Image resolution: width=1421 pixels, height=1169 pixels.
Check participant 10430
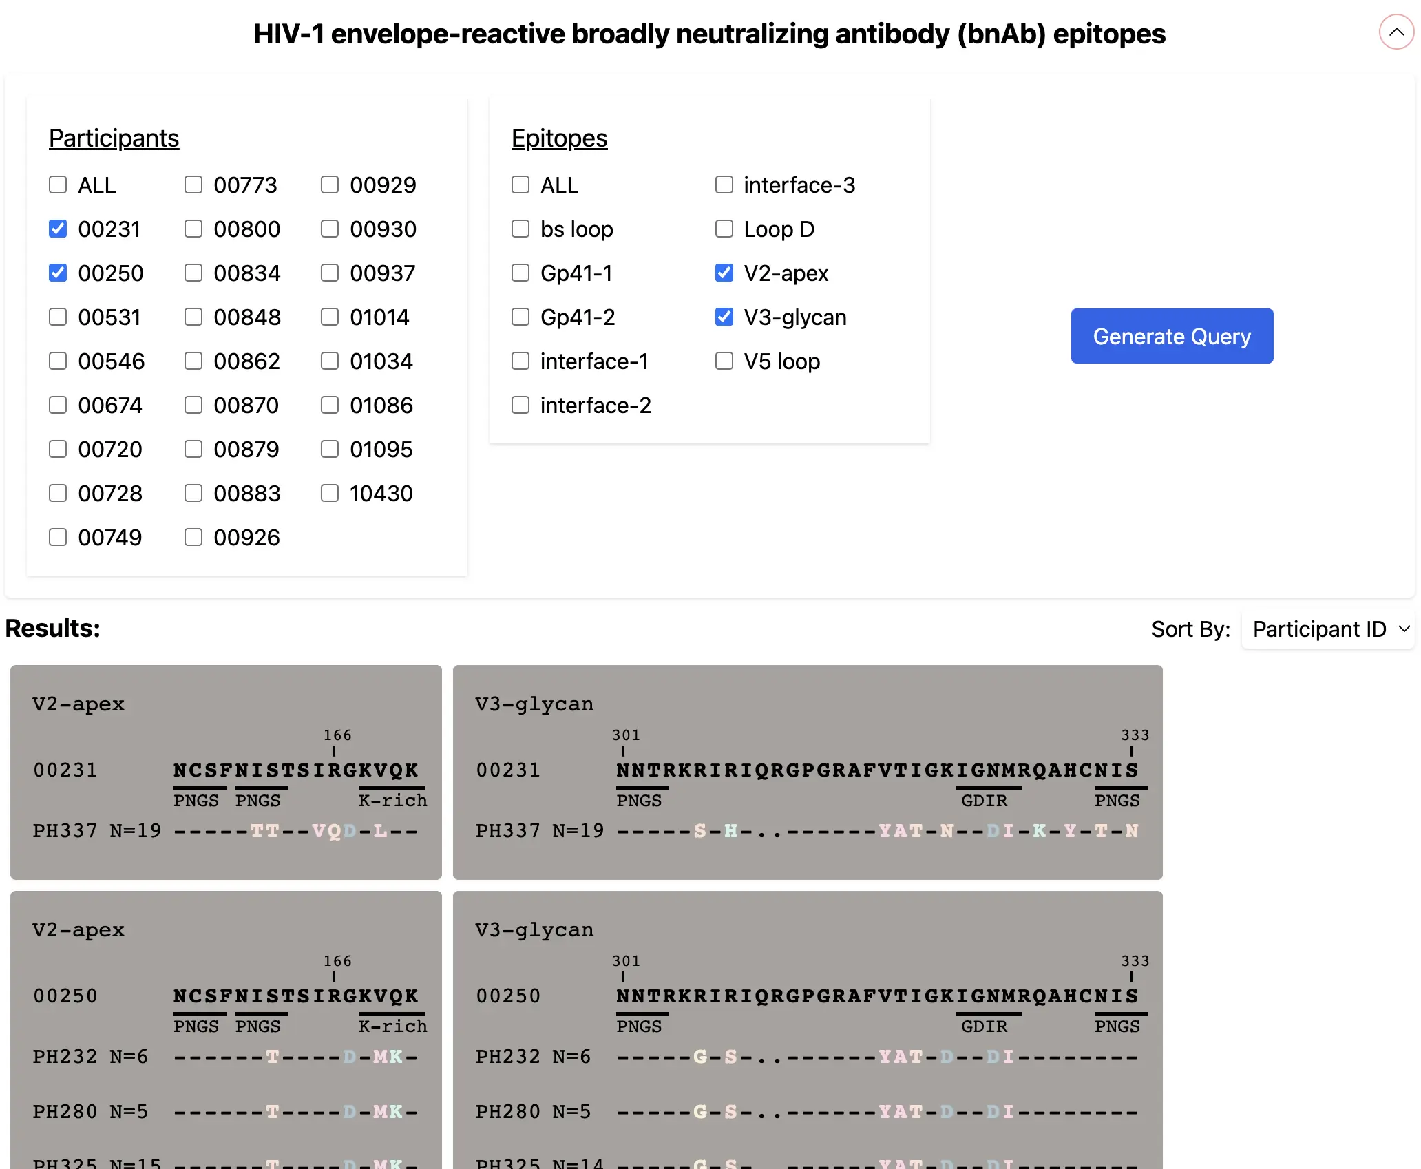coord(329,493)
